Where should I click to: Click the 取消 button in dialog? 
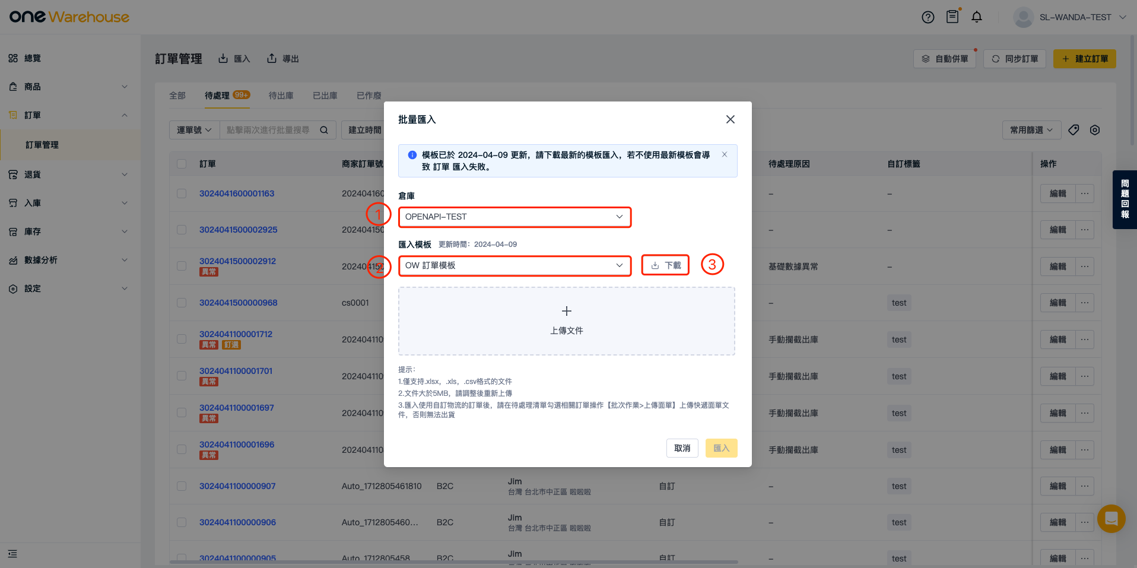pyautogui.click(x=682, y=448)
